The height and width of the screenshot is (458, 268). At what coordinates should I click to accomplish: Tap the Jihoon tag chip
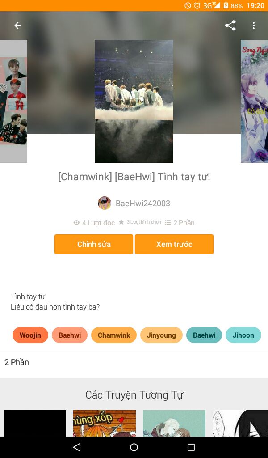tap(243, 335)
